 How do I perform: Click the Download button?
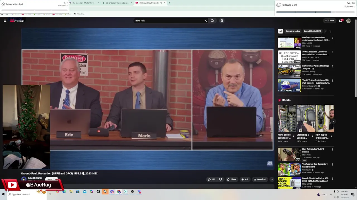point(260,179)
